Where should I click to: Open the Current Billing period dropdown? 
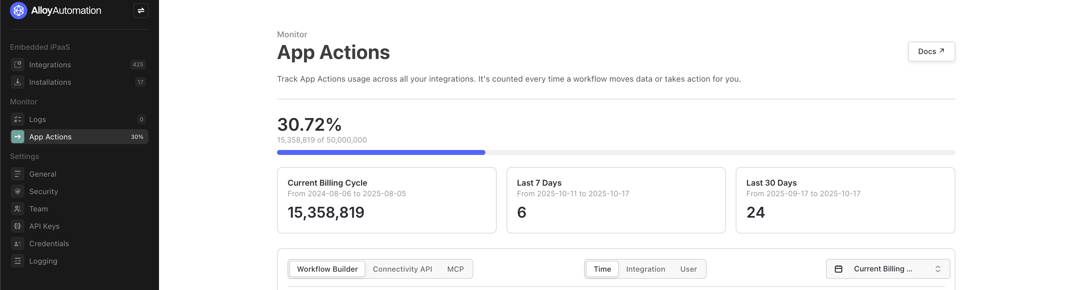(x=888, y=269)
